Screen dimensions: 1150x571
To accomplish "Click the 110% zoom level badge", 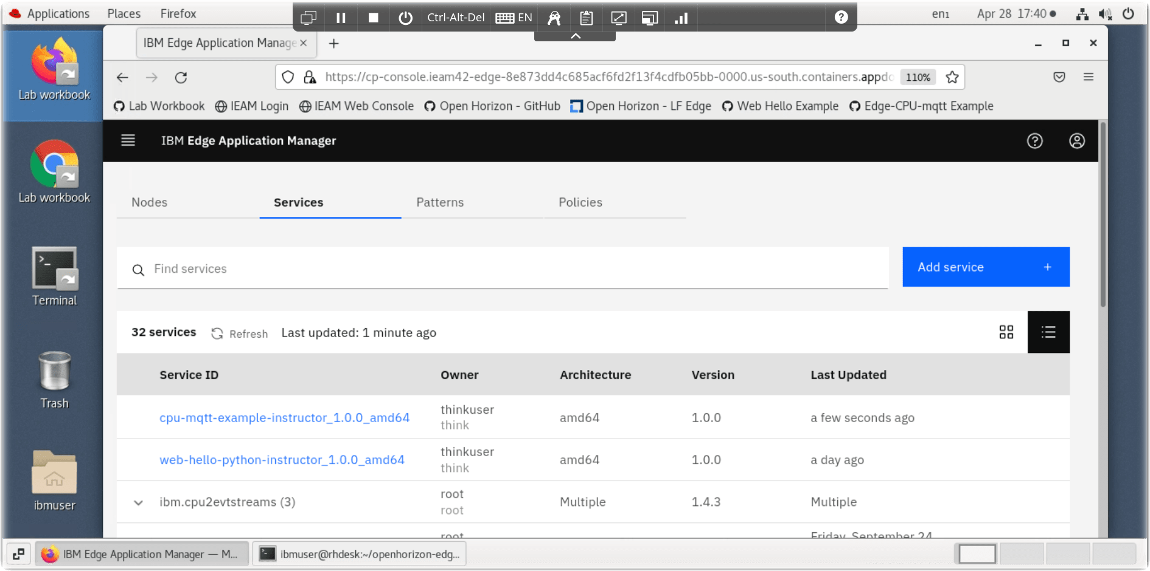I will tap(918, 77).
